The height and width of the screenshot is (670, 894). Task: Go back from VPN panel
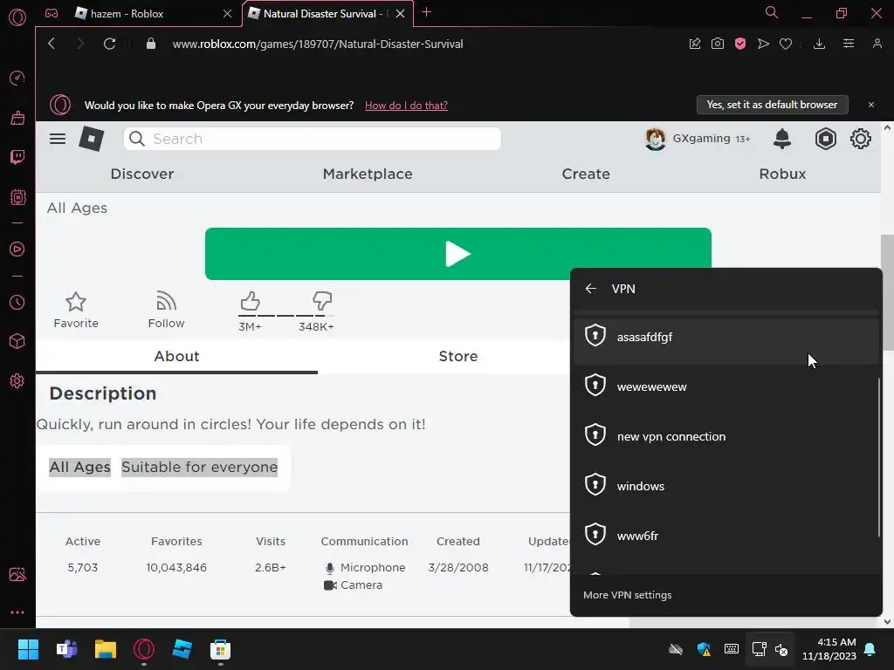(591, 289)
